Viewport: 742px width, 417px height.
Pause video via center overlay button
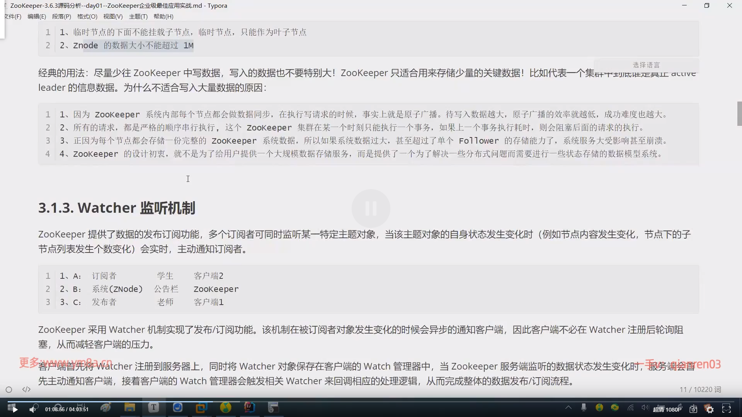point(371,208)
